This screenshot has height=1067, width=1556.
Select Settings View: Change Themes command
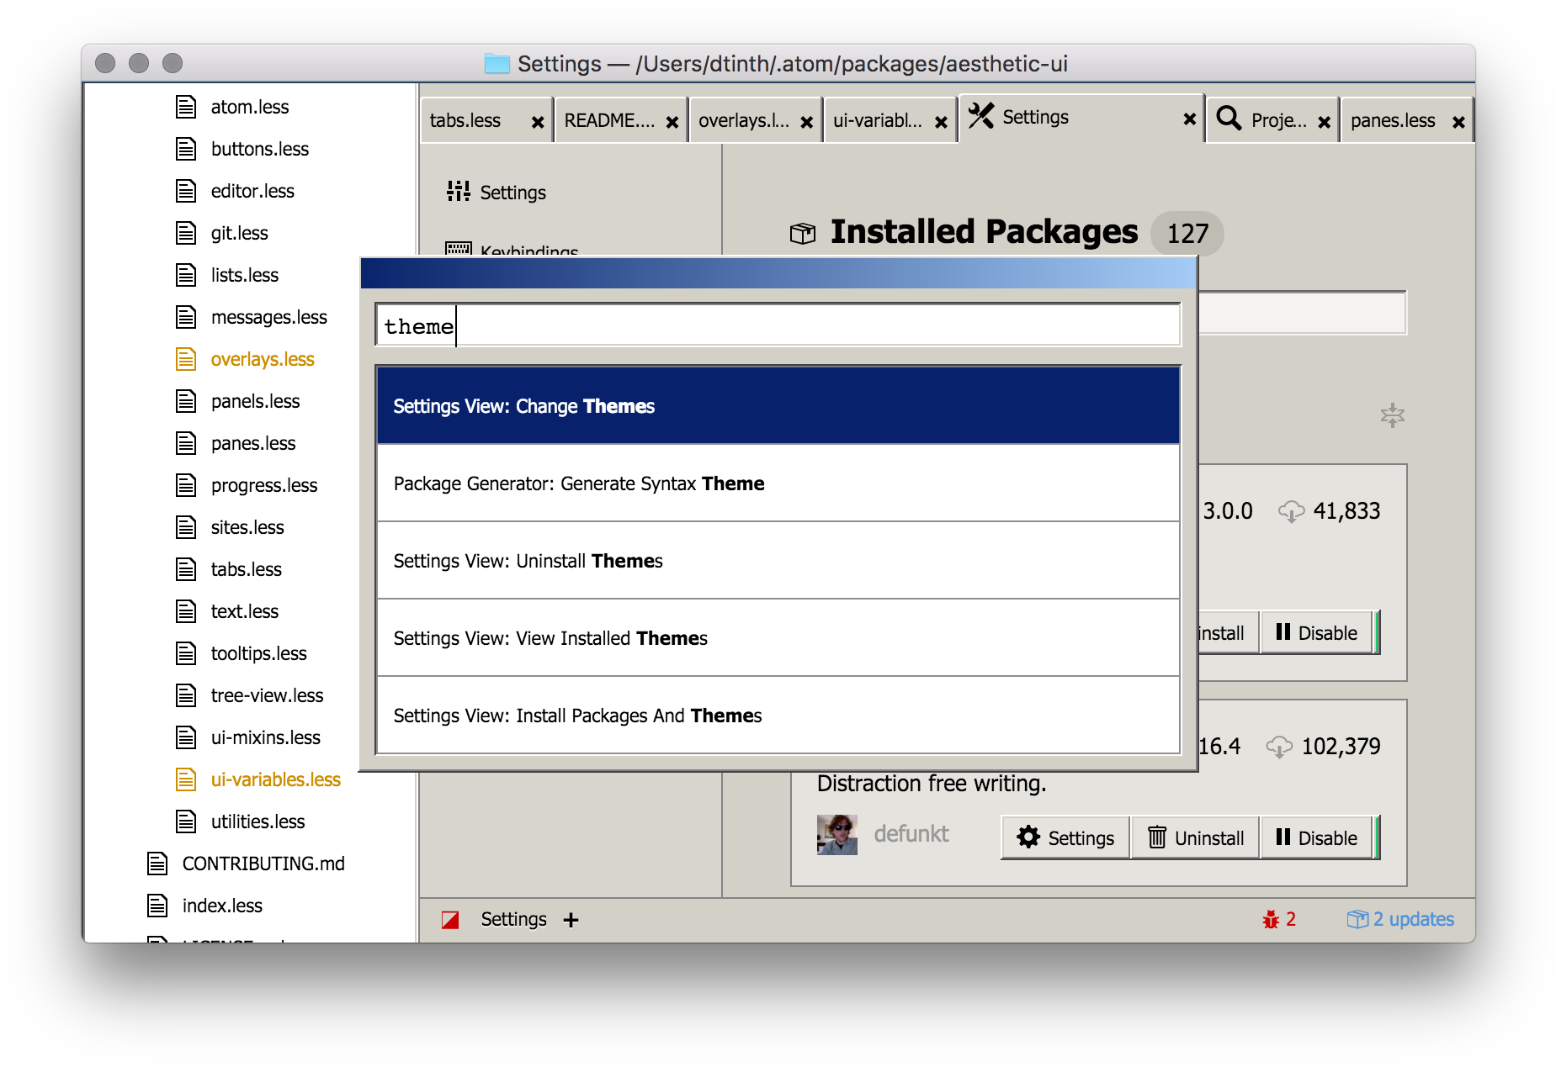click(x=778, y=406)
